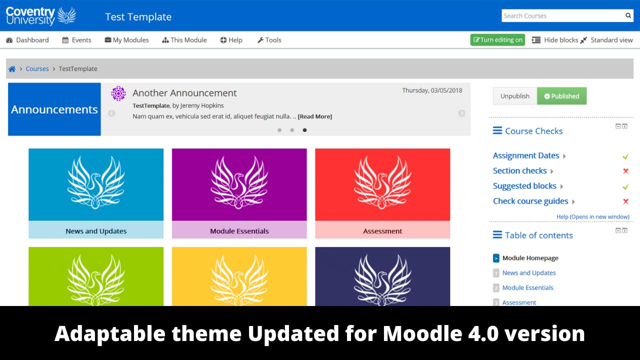The width and height of the screenshot is (640, 360).
Task: Click the Test Template header title
Action: coord(138,16)
